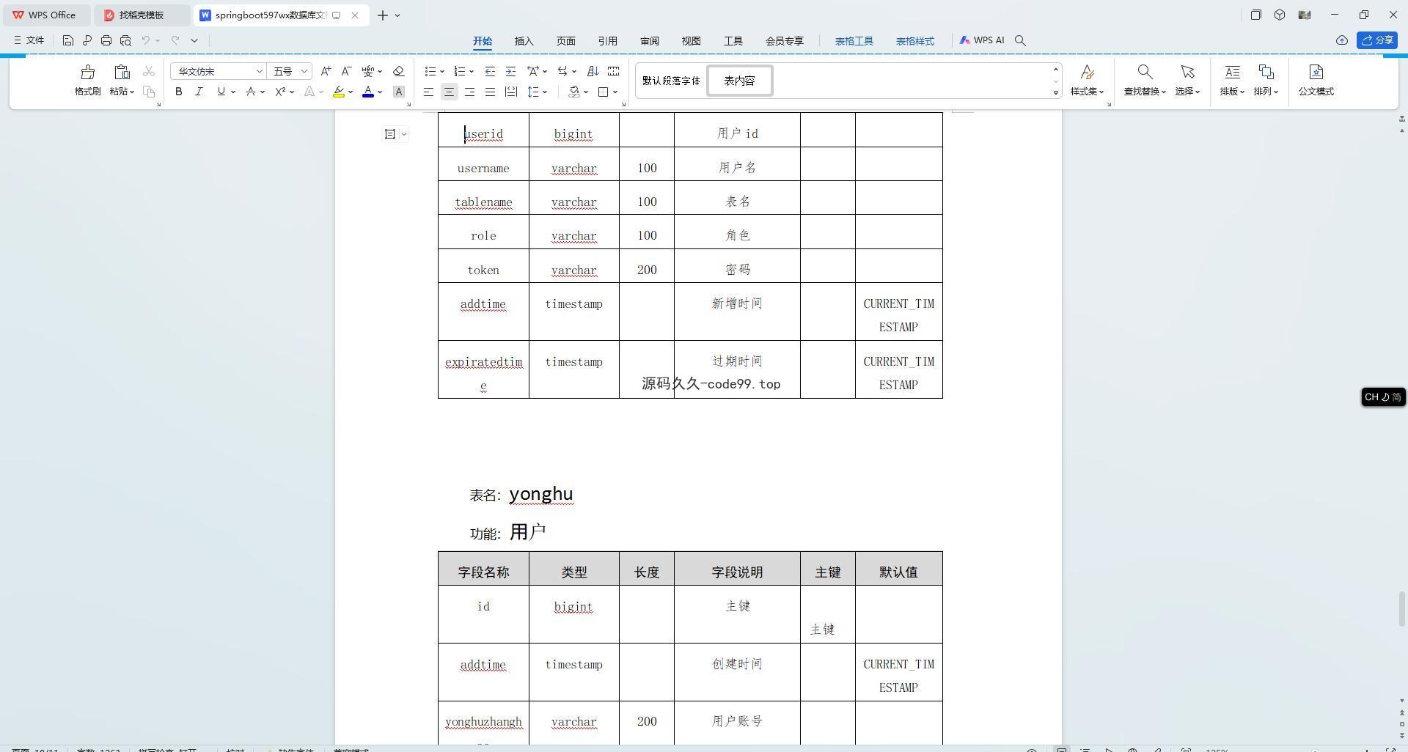The image size is (1408, 752).
Task: Click the export to PDF icon in quick toolbar
Action: [87, 40]
